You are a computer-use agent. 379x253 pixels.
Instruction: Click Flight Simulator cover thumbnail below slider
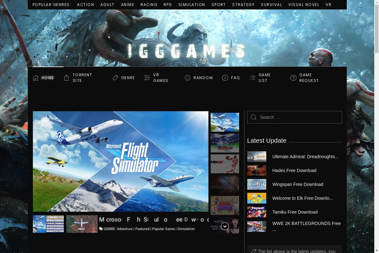pos(48,224)
